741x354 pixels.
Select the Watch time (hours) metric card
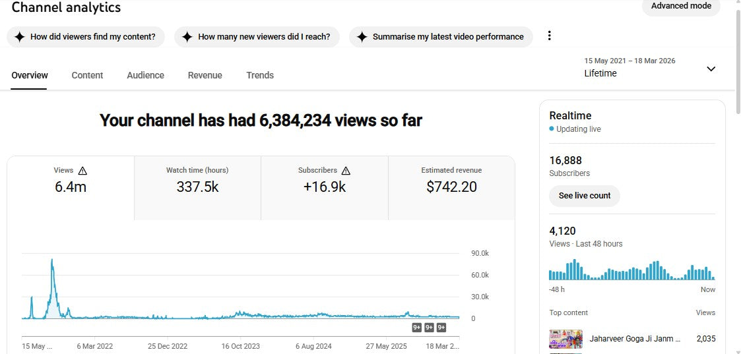point(197,187)
